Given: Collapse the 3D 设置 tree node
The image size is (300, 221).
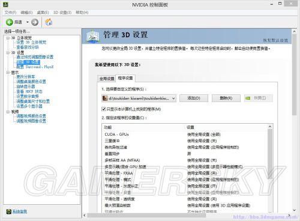Looking at the screenshot, I should point(8,52).
